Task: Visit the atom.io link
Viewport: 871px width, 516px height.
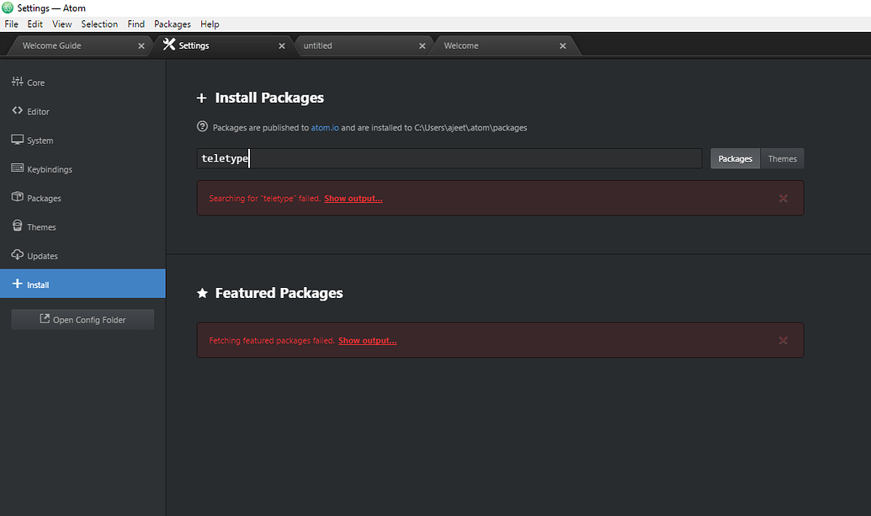Action: click(325, 127)
